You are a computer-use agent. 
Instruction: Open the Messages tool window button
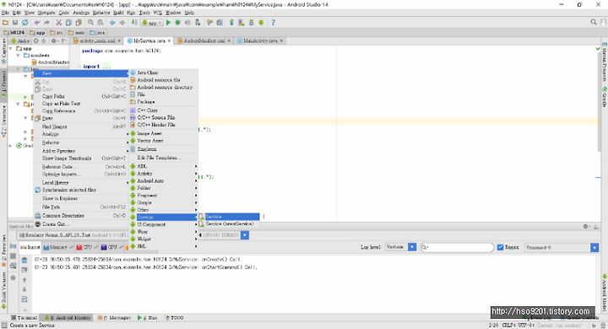[114, 318]
